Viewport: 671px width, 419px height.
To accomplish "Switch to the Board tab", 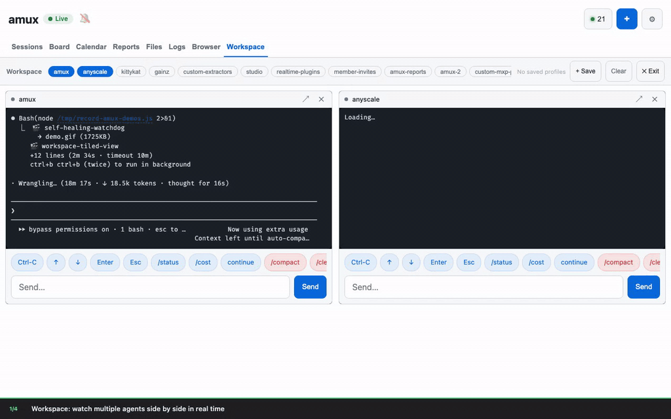I will tap(60, 46).
